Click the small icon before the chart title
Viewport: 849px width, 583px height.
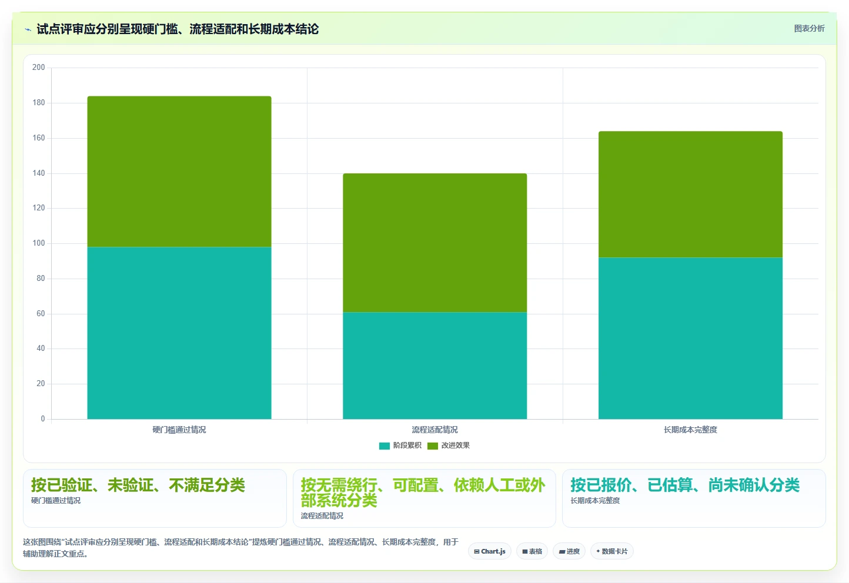pyautogui.click(x=28, y=29)
